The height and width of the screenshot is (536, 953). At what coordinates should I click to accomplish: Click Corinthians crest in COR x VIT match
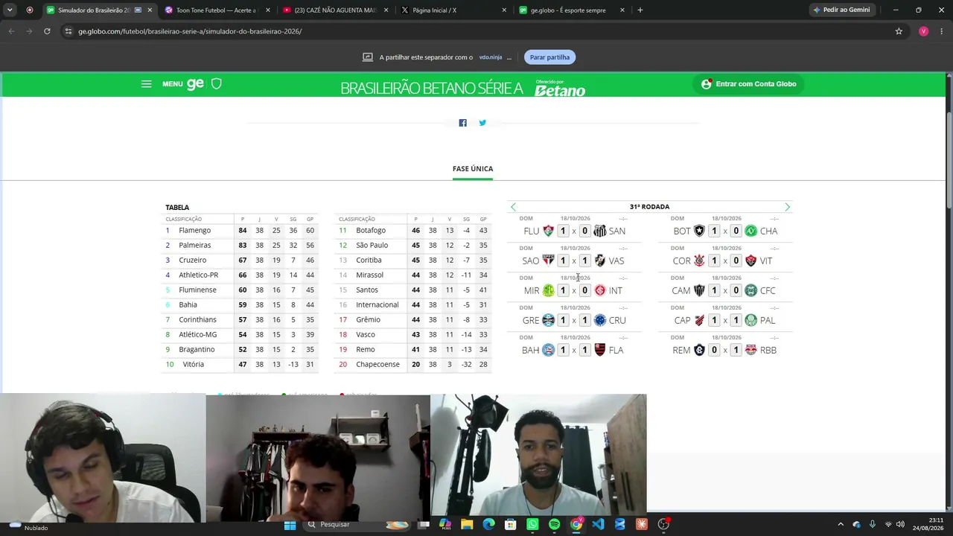(x=699, y=261)
